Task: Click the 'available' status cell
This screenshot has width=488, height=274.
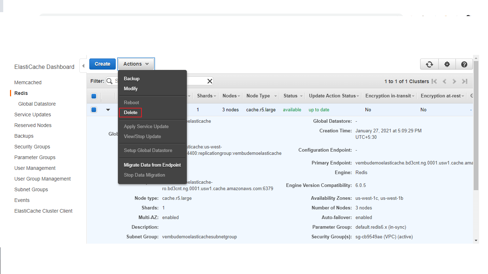Action: tap(292, 110)
